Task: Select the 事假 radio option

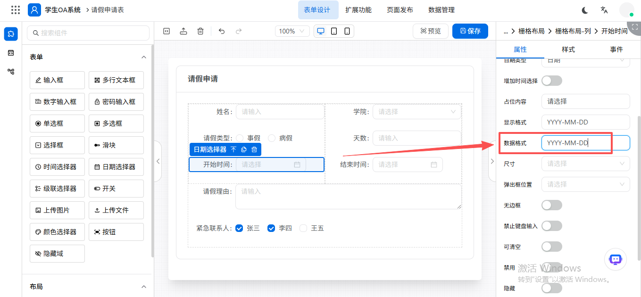Action: coord(240,138)
